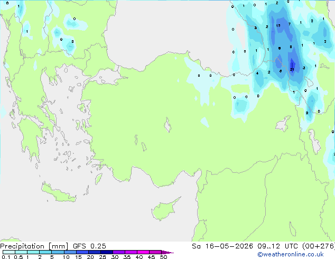Screen dimensions: 335x259
Task: Pick the 40–45 mm magenta legend swatch
Action: pos(143,252)
